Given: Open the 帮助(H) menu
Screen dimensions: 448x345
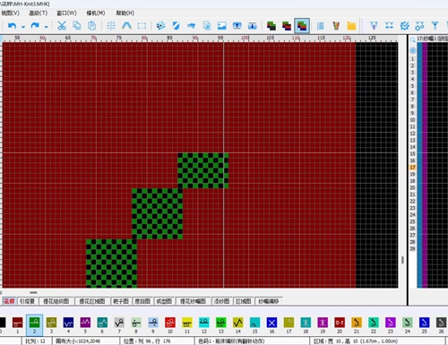Looking at the screenshot, I should (x=125, y=13).
